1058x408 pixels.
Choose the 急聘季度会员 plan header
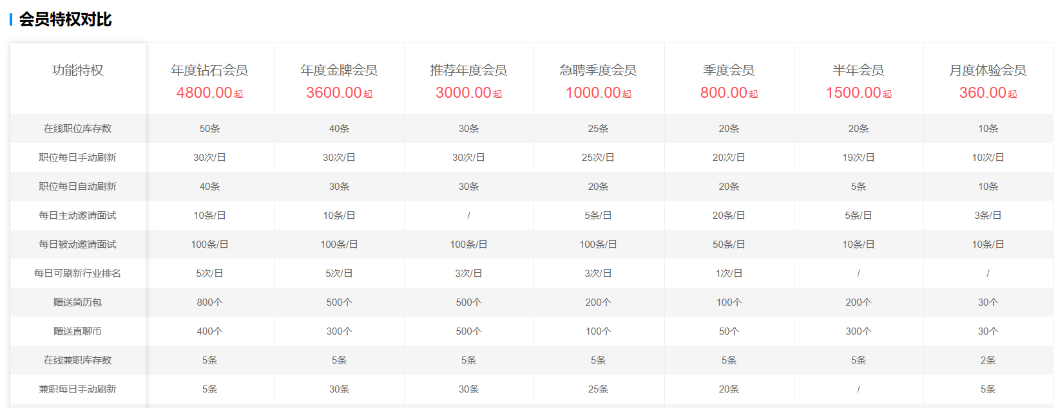[x=598, y=70]
